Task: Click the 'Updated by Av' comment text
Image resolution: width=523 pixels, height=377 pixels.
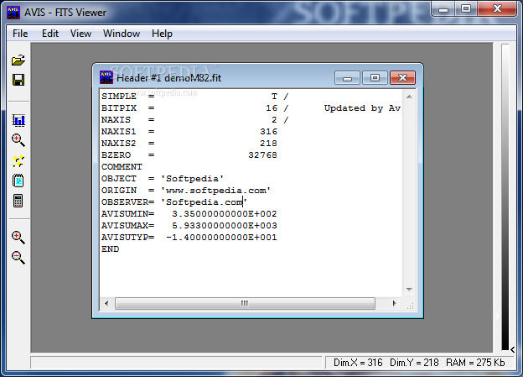Action: point(362,108)
